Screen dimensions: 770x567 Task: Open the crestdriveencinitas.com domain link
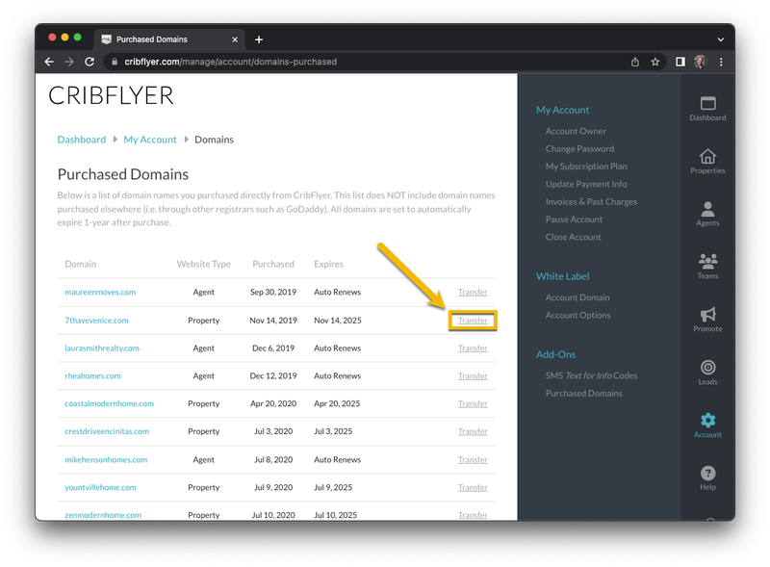coord(107,431)
